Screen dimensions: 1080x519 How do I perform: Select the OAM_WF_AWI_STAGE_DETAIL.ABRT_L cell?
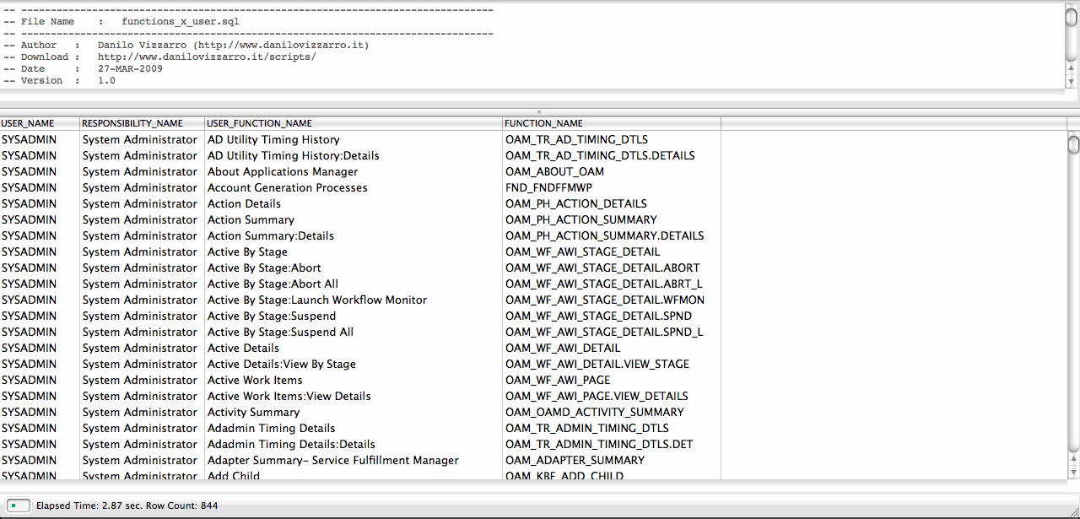coord(612,284)
